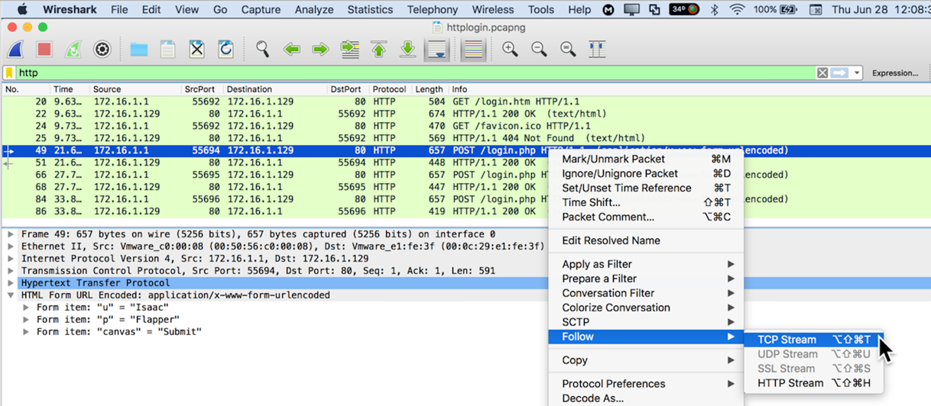Open the display filter history dropdown

857,73
